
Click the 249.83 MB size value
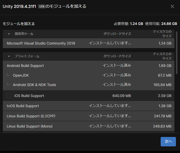(162, 126)
